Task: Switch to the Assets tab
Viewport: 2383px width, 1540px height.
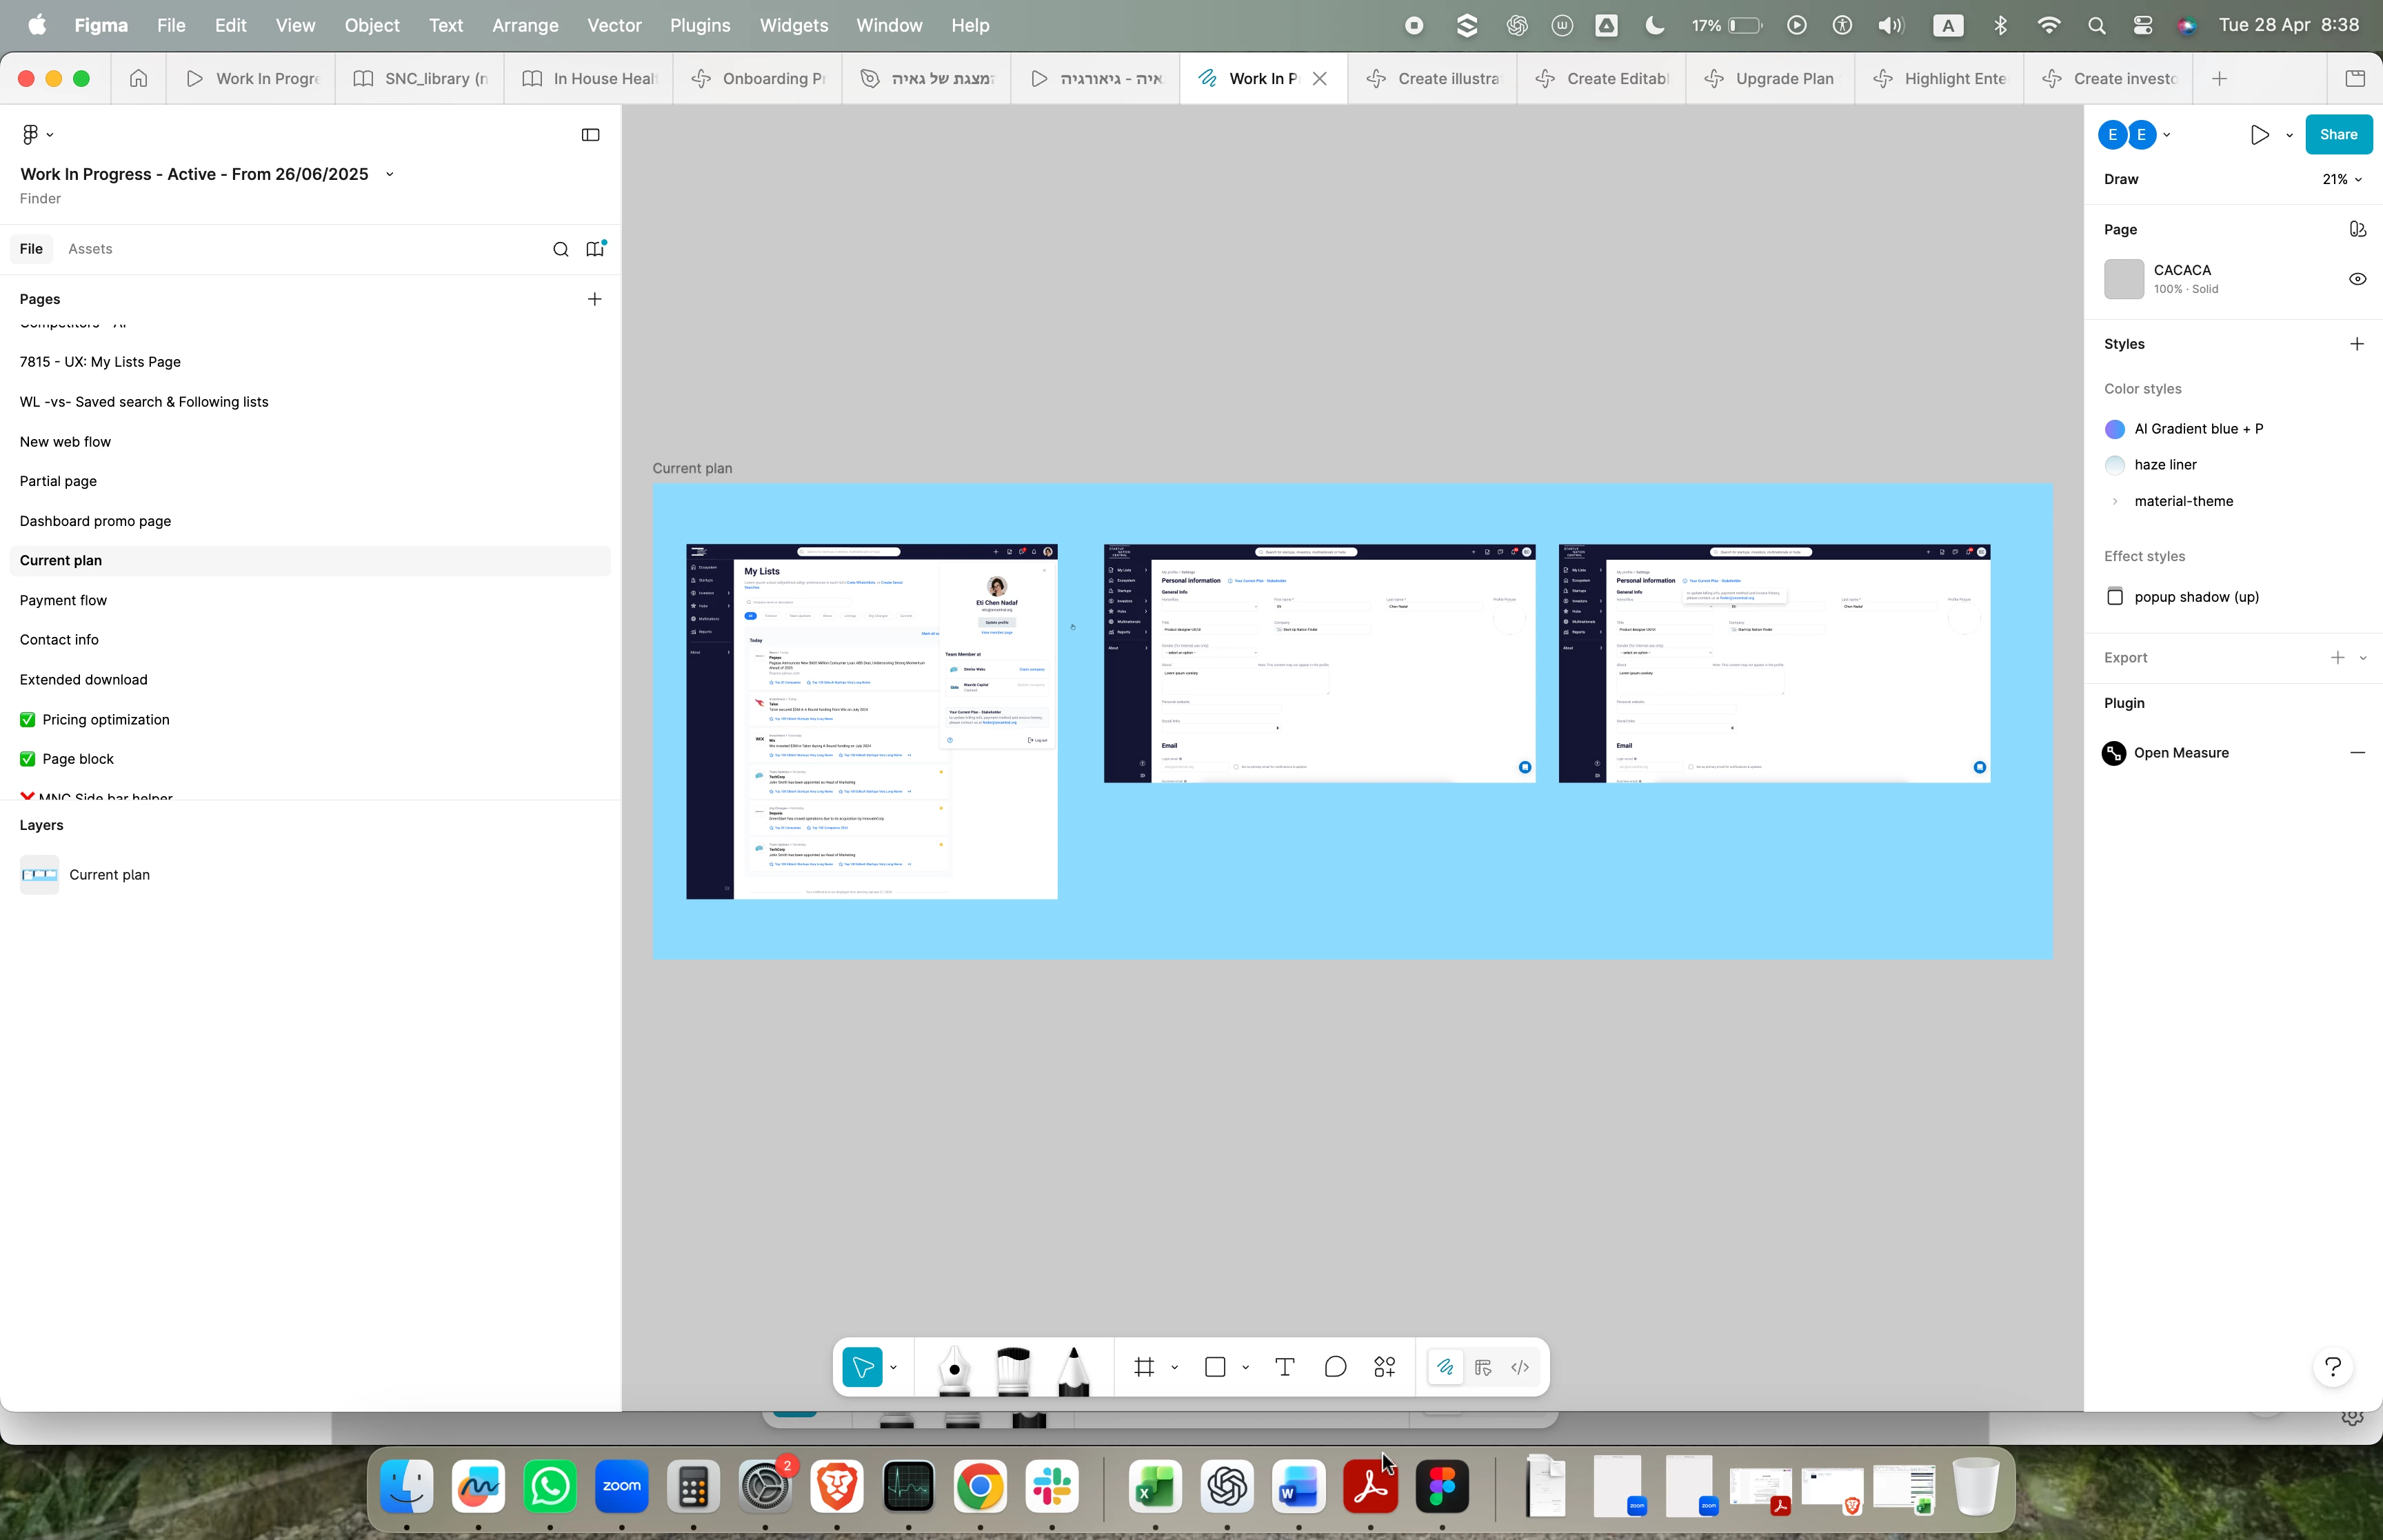Action: pyautogui.click(x=90, y=249)
